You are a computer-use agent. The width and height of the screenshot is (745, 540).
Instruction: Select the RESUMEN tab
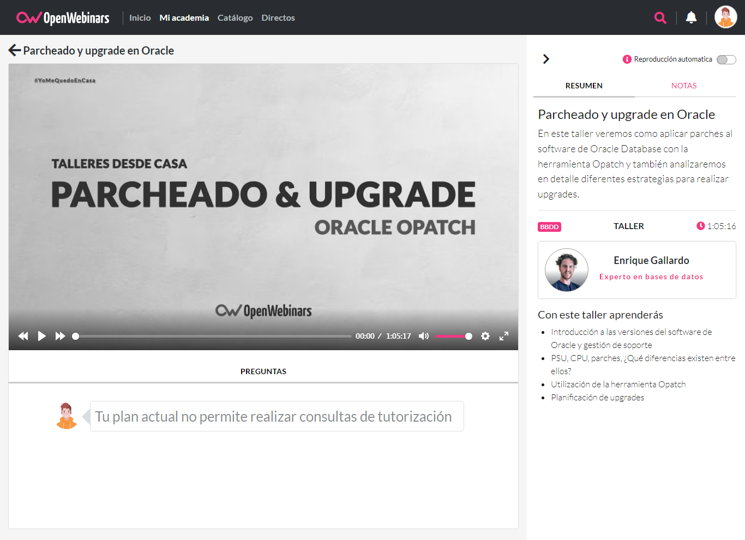coord(584,86)
